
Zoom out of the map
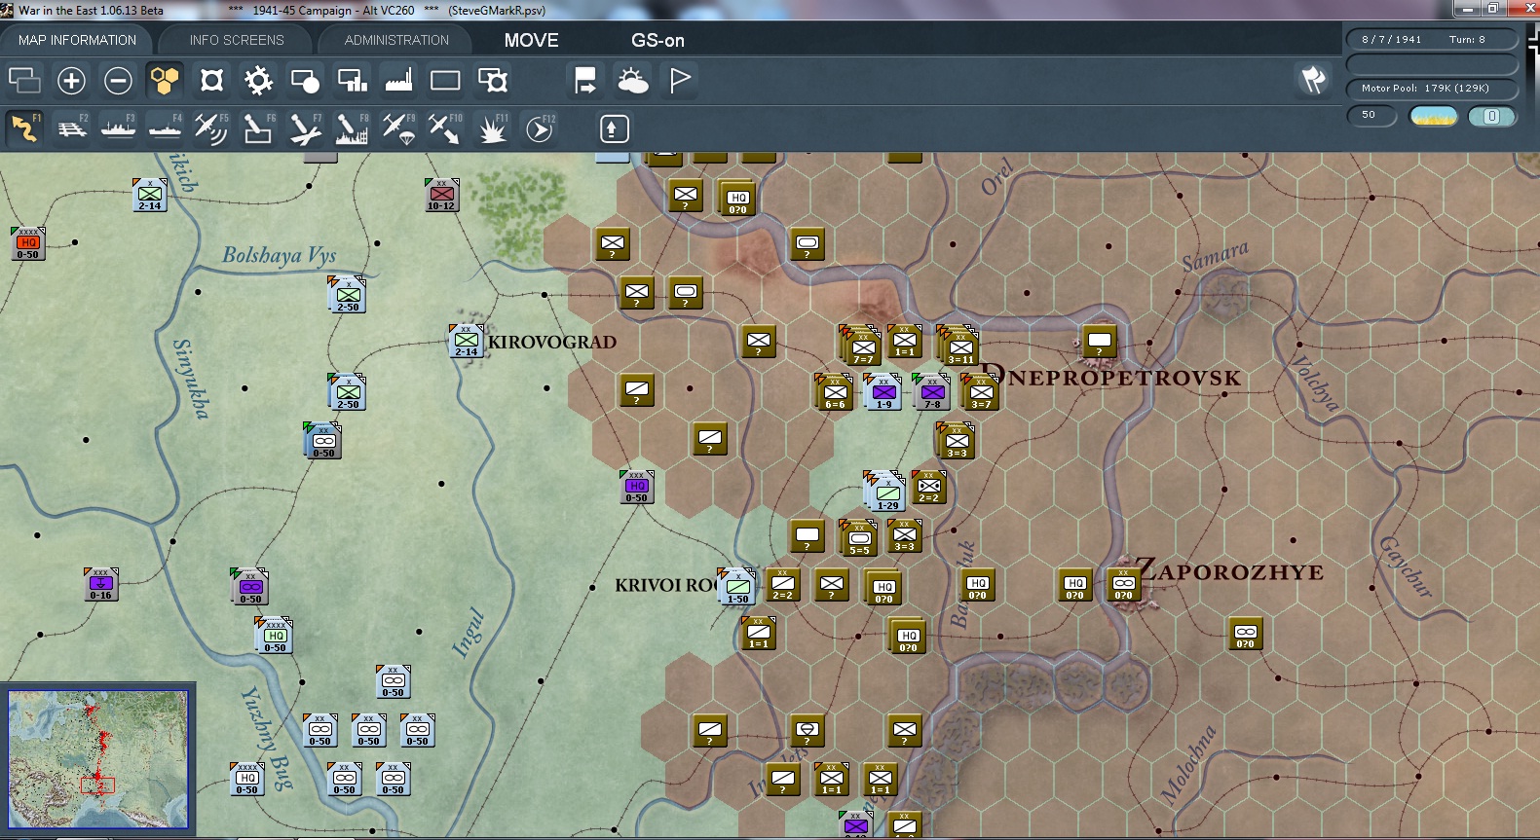(x=118, y=80)
